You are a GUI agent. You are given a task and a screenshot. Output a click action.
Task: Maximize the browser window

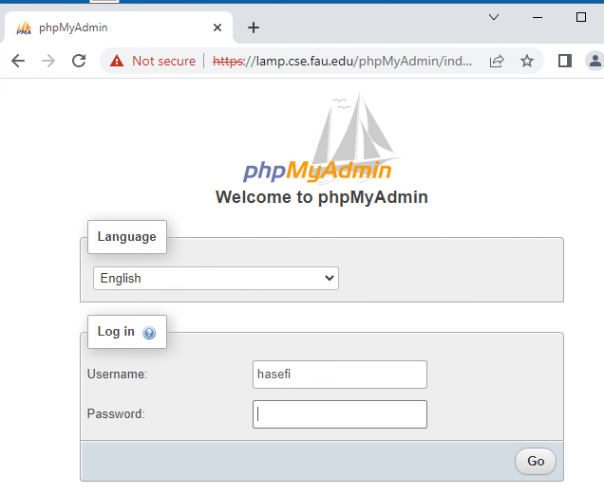581,17
